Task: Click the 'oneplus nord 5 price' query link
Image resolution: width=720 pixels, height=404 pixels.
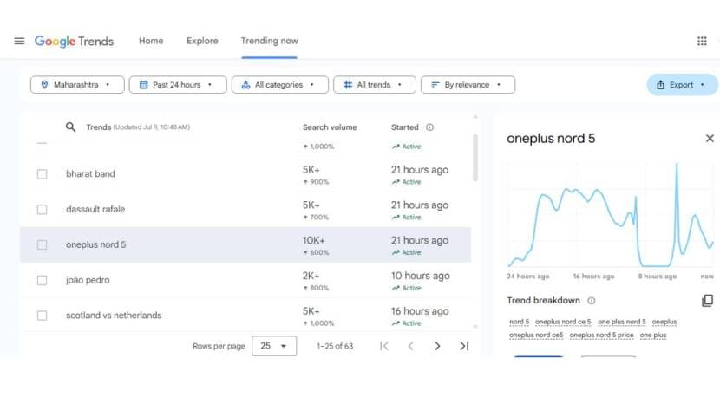Action: click(x=601, y=336)
